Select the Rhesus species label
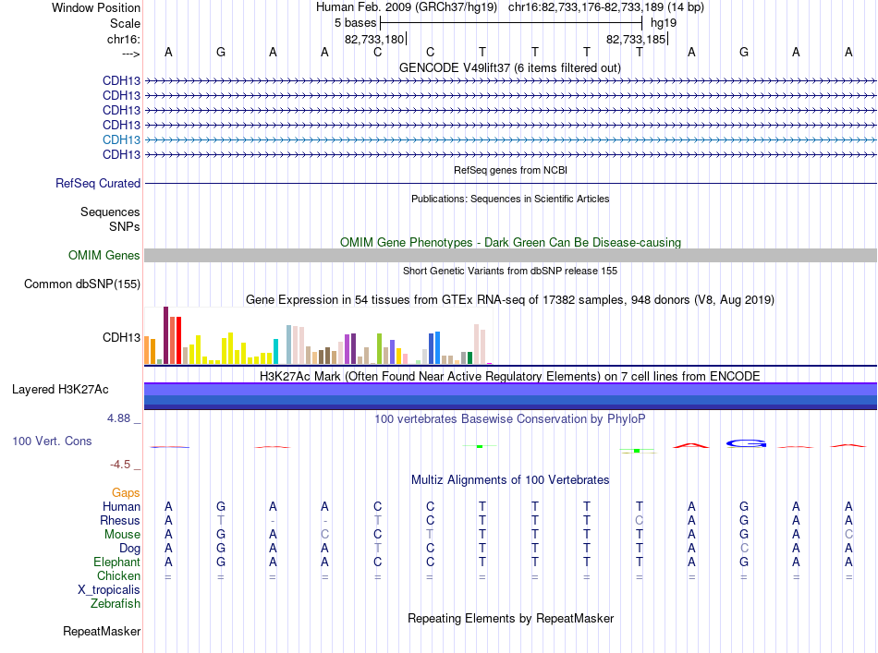The image size is (878, 653). pos(120,520)
